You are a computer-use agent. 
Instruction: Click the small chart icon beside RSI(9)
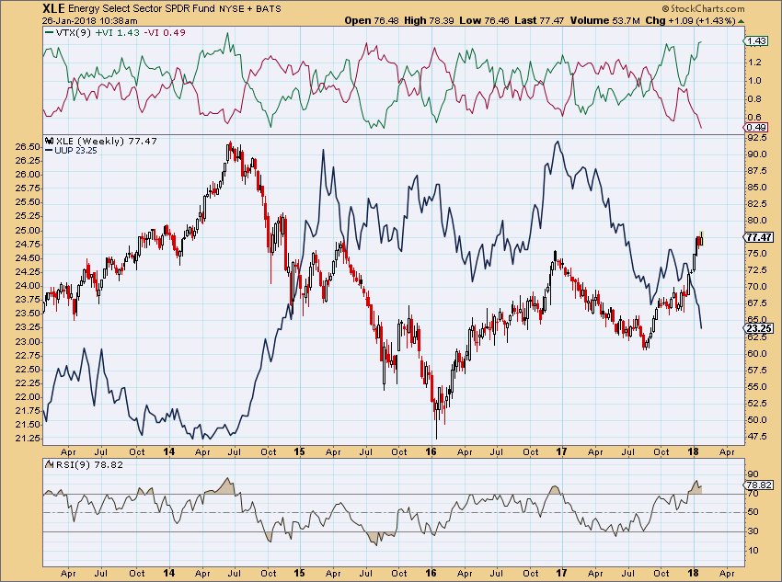click(x=50, y=464)
